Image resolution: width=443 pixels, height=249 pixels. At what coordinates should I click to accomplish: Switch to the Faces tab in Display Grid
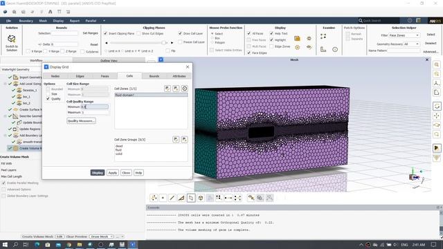tap(105, 76)
